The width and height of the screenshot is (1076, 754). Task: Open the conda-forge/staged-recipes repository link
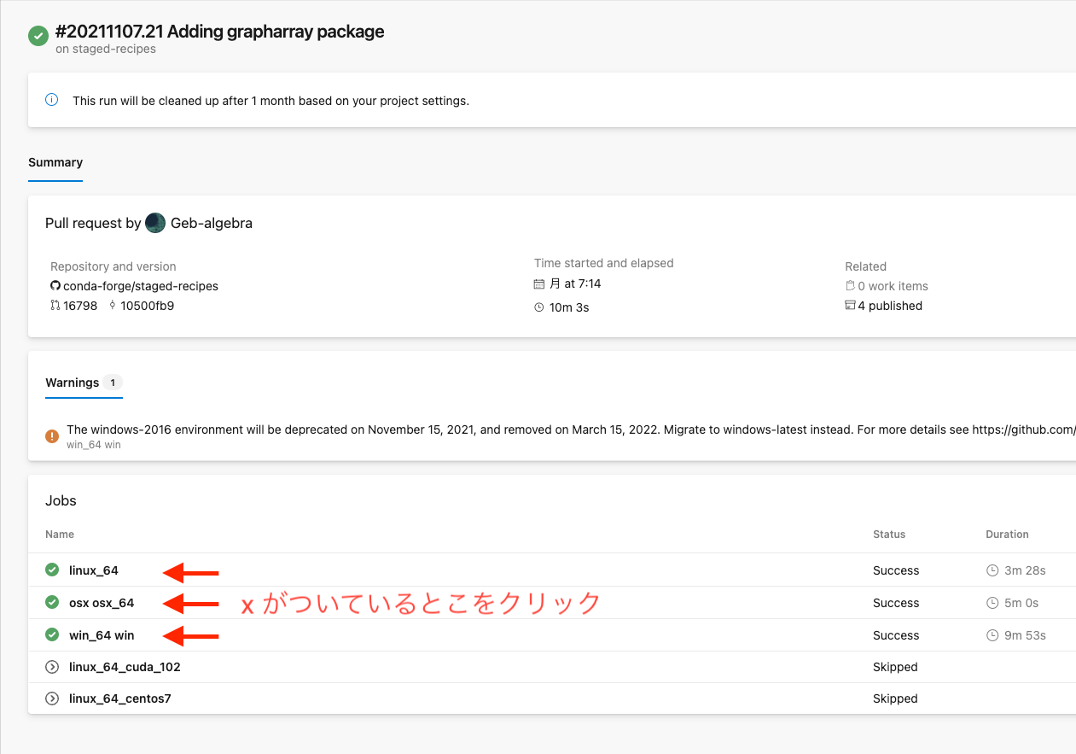tap(141, 286)
